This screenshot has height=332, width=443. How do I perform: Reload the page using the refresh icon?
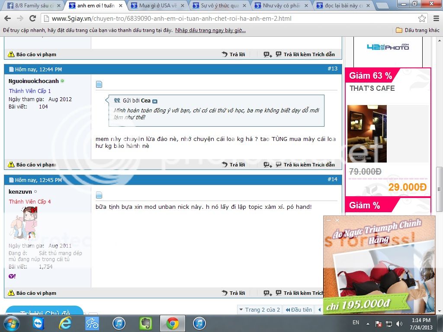pyautogui.click(x=32, y=19)
